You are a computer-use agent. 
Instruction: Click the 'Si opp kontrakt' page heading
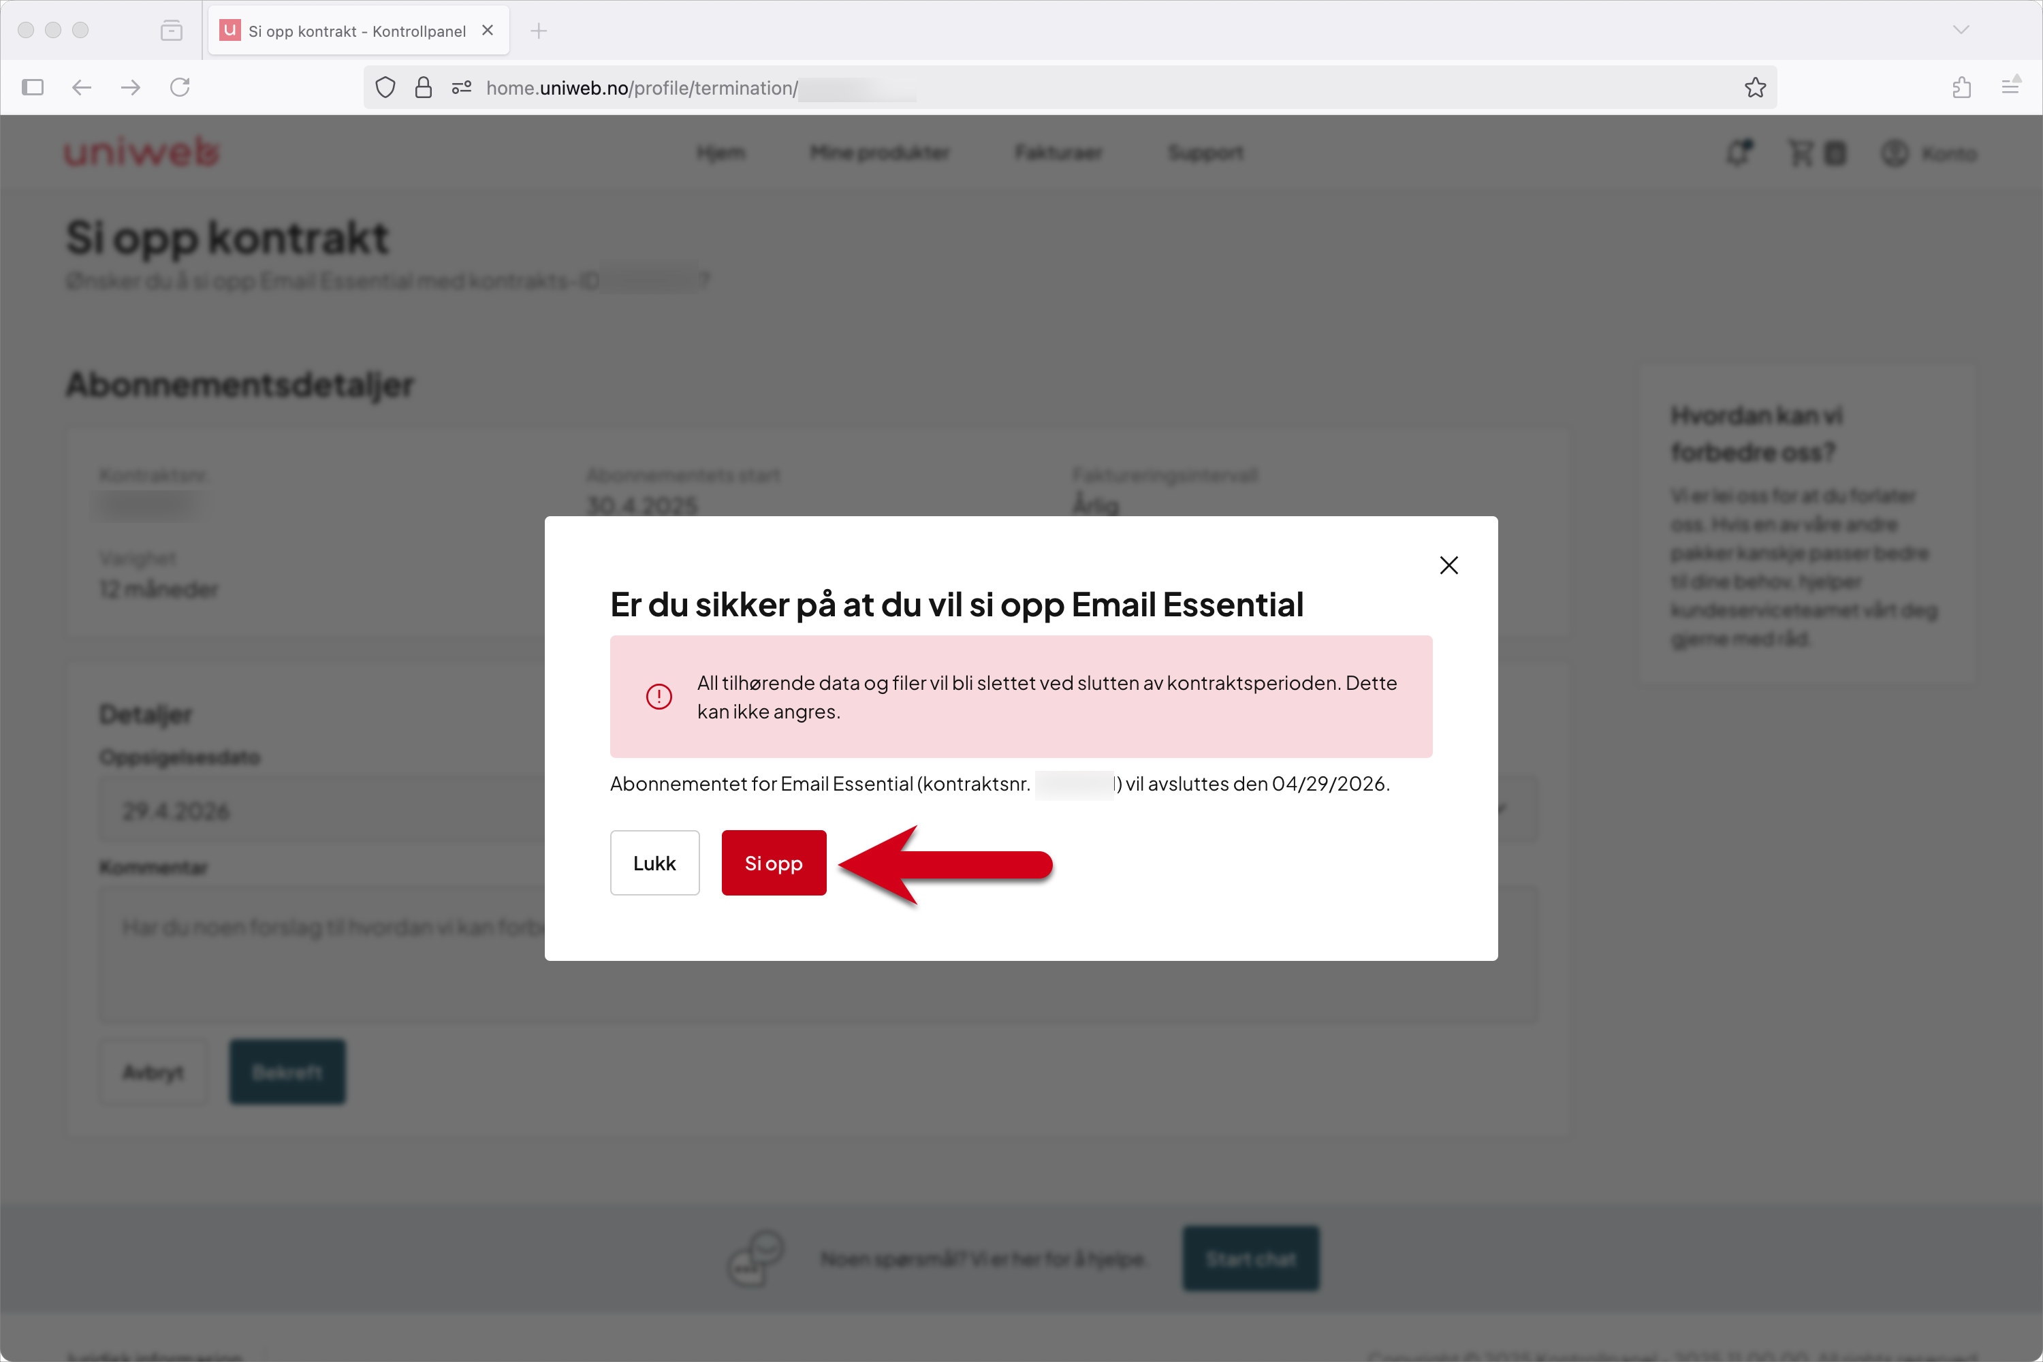click(227, 238)
